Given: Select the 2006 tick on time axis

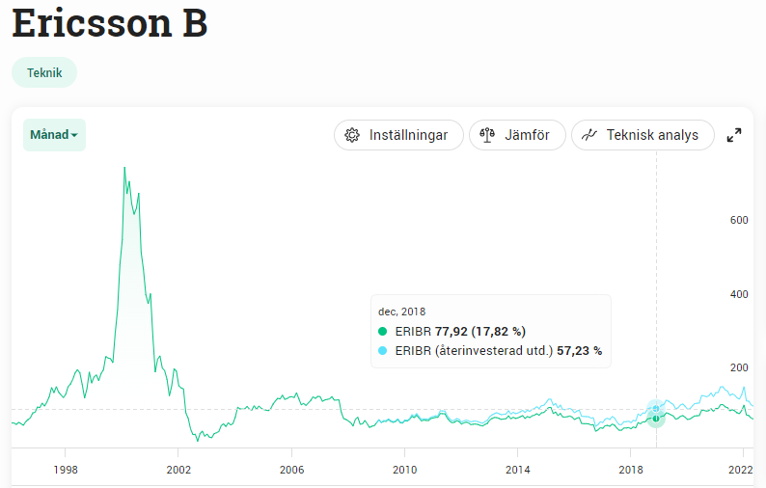Looking at the screenshot, I should (x=291, y=469).
